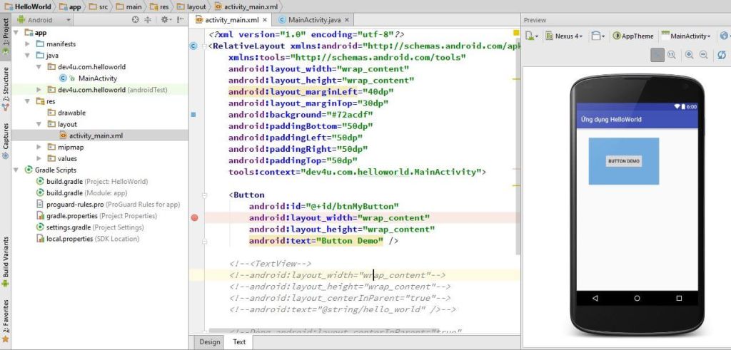Click the actual size (1:1) zoom icon
The width and height of the screenshot is (731, 350).
click(x=672, y=55)
